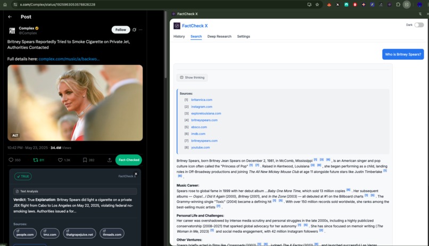Viewport: 429px width, 246px height.
Task: Share the post using the share icon
Action: [110, 160]
